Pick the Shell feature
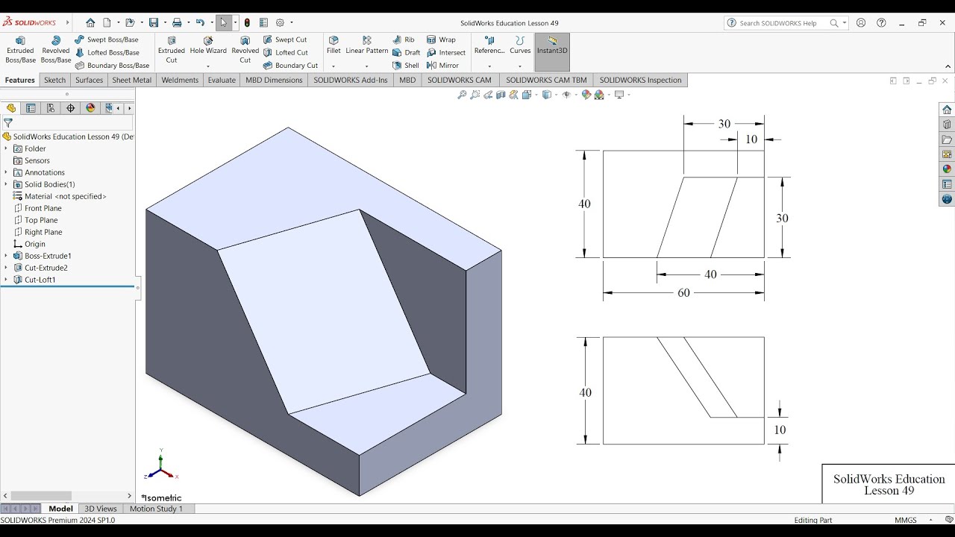955x537 pixels. tap(406, 65)
